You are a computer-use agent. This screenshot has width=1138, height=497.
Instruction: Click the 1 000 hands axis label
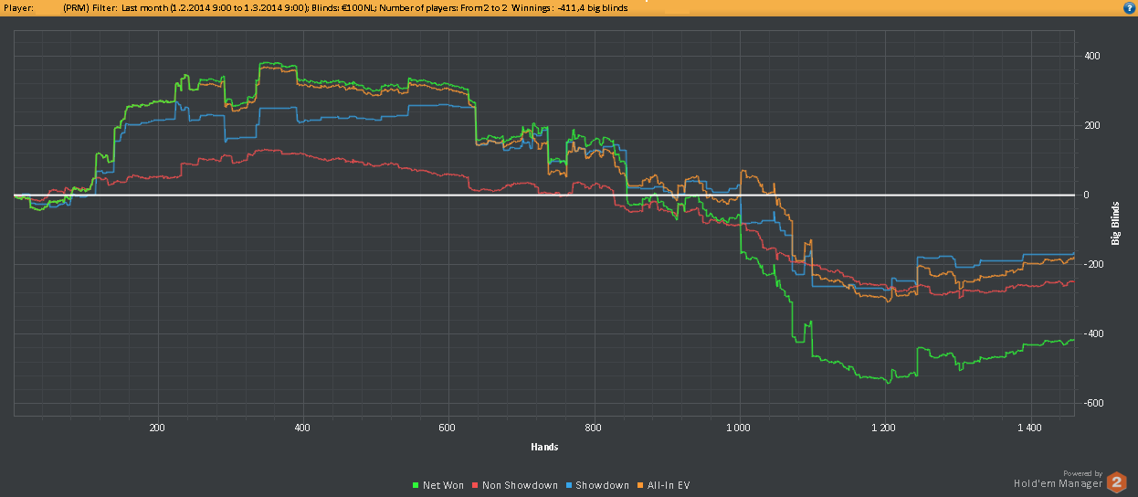click(739, 428)
